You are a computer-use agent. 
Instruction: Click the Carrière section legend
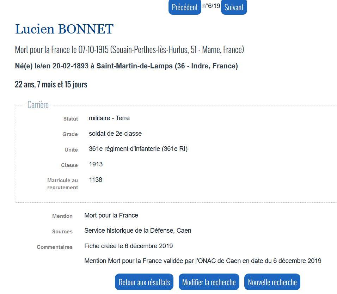pyautogui.click(x=38, y=105)
